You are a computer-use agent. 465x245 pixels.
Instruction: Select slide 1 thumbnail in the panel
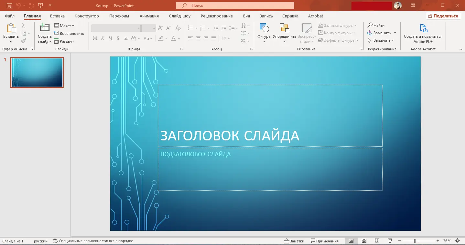click(x=37, y=72)
